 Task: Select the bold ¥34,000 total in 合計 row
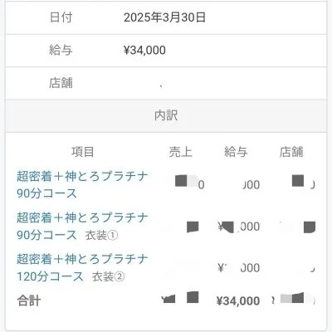(238, 301)
